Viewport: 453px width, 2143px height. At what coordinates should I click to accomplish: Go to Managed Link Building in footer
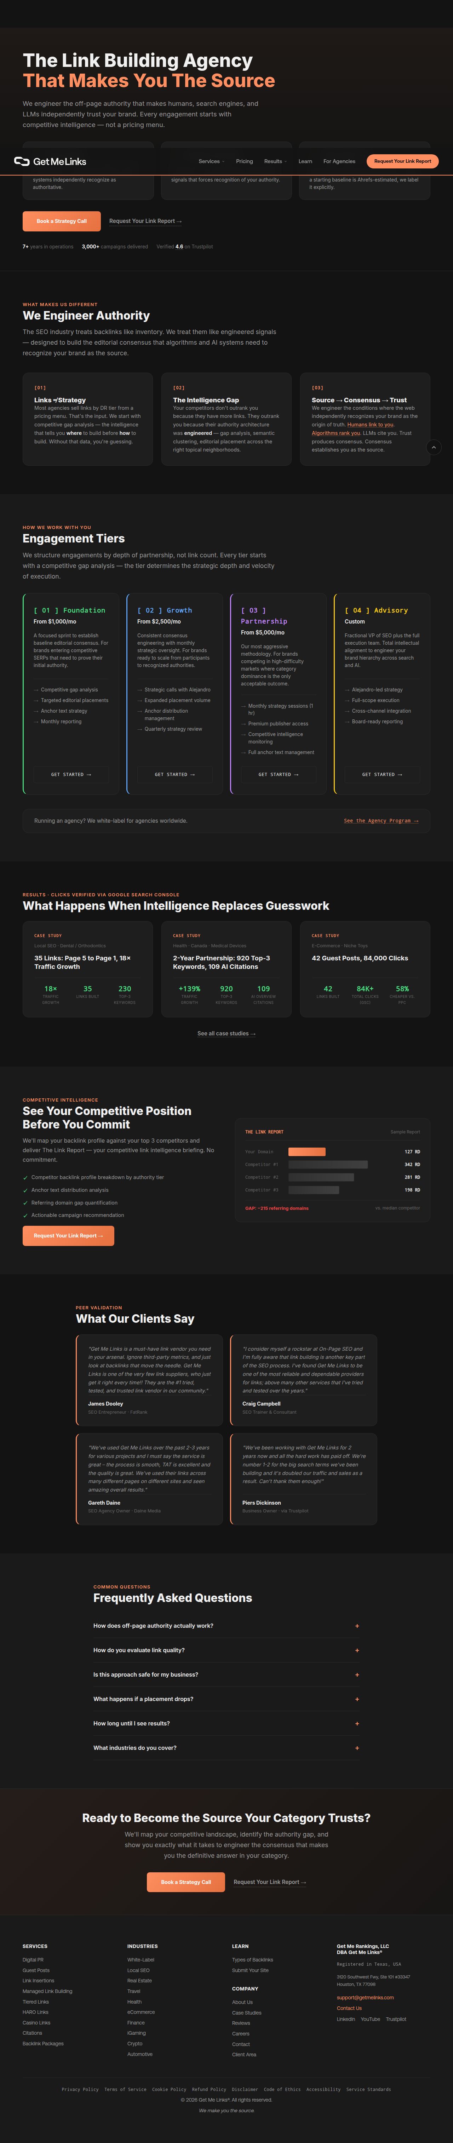(47, 1991)
